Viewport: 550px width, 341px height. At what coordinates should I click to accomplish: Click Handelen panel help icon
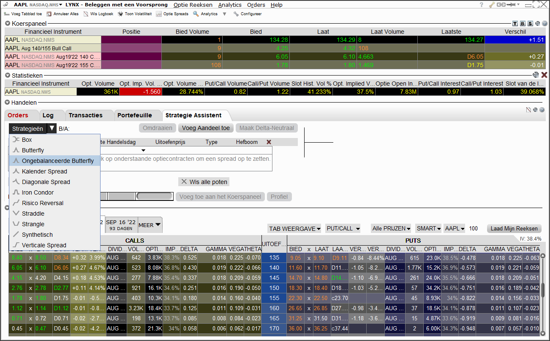(542, 110)
